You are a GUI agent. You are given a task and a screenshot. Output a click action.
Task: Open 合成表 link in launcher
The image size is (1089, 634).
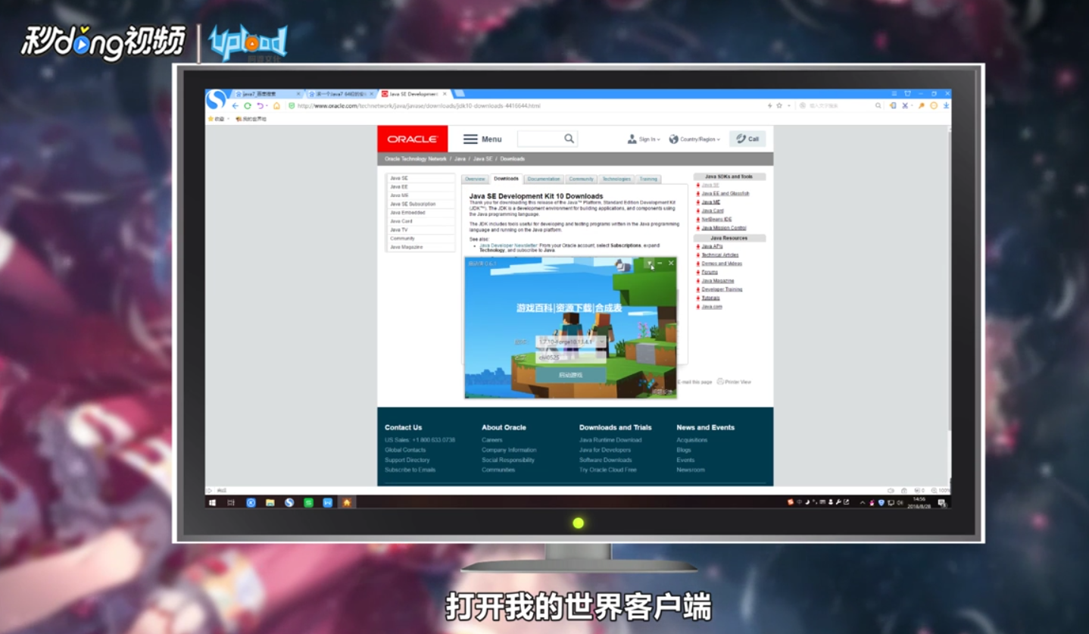coord(608,308)
